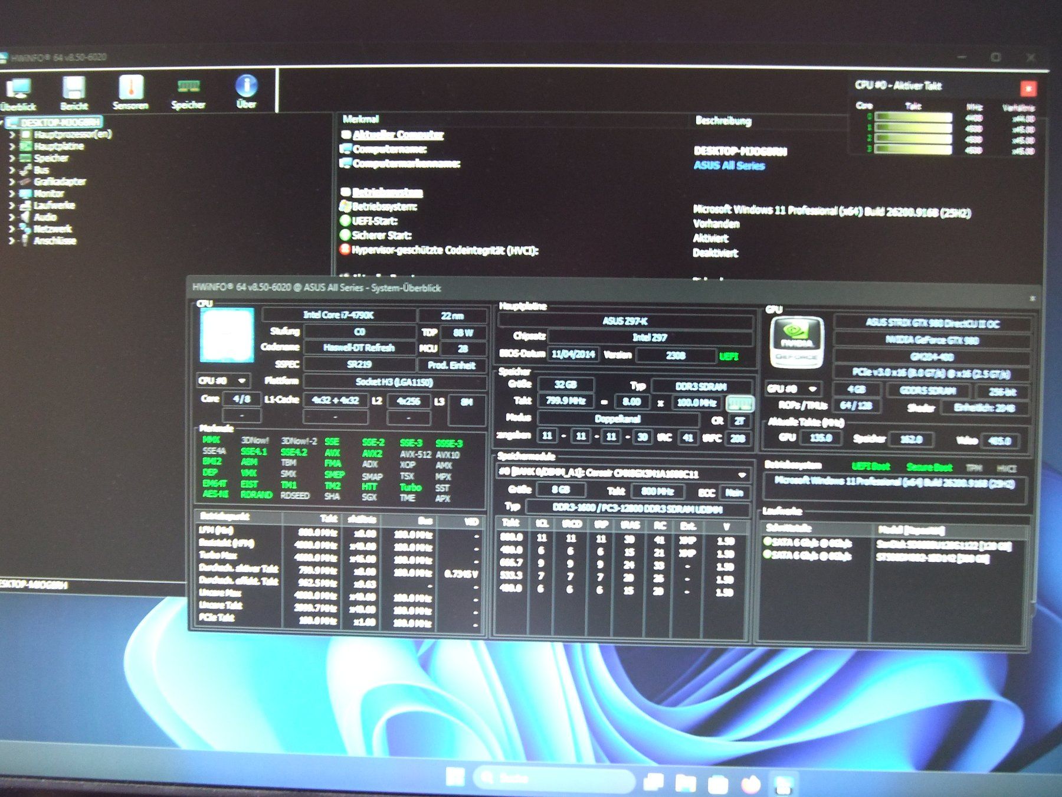Image resolution: width=1062 pixels, height=797 pixels.
Task: Click red status icon of Hypervisor-geschützte Codeintegrität
Action: tap(345, 250)
